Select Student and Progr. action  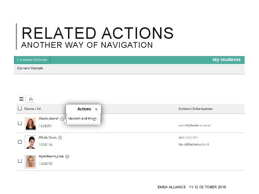coord(83,119)
